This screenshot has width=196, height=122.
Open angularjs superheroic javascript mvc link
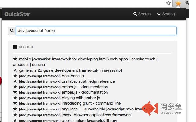coord(108,109)
